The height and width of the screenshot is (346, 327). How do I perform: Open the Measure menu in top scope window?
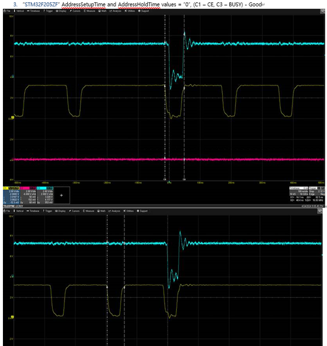click(89, 11)
